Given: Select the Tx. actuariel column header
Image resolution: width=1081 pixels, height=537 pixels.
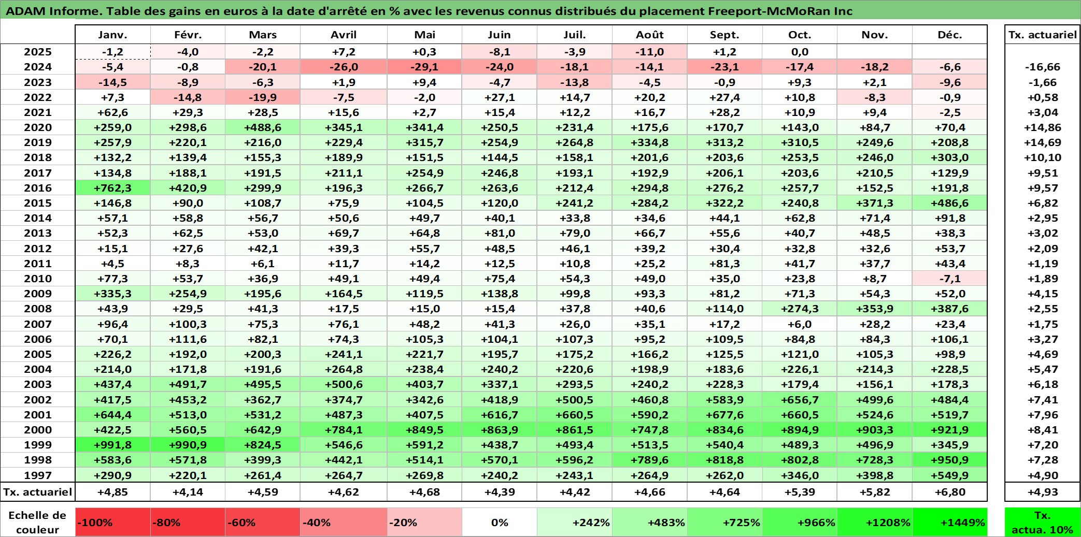Looking at the screenshot, I should pyautogui.click(x=1043, y=35).
